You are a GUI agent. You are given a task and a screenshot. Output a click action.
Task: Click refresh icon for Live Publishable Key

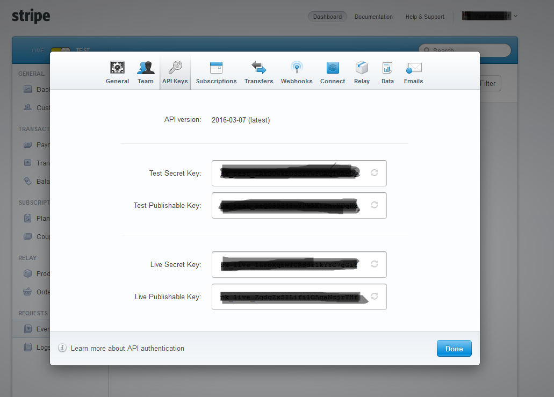[x=374, y=296]
